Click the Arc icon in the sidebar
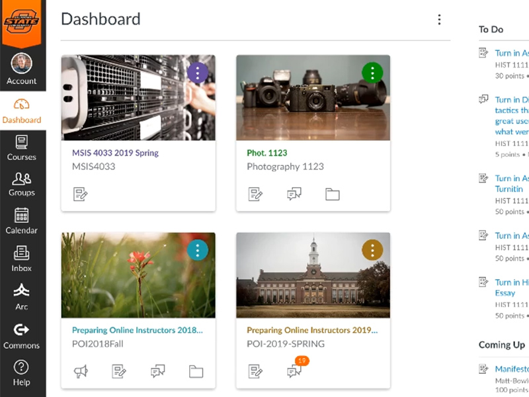The width and height of the screenshot is (529, 397). [22, 296]
